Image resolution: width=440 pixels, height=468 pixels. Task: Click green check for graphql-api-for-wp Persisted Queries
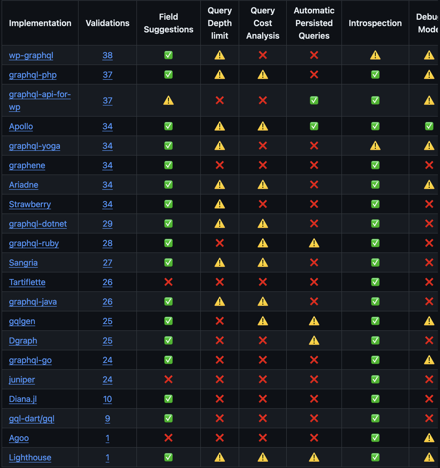click(314, 101)
